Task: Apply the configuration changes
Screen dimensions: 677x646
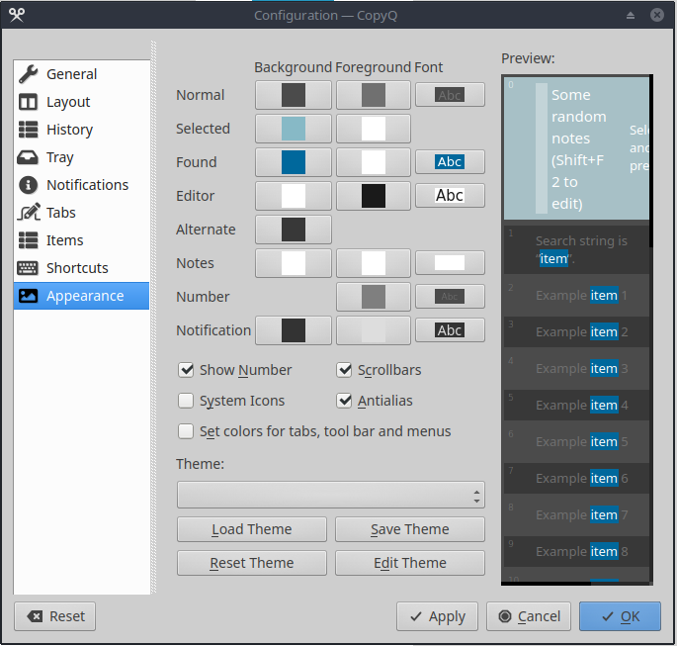Action: [437, 616]
